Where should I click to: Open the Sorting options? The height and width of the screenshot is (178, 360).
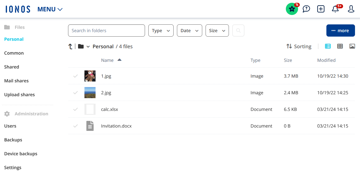299,46
